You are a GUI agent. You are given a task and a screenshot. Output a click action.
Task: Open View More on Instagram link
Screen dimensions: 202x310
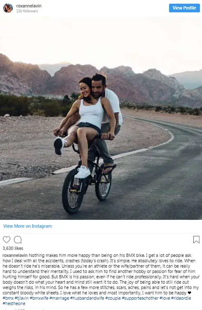[28, 226]
